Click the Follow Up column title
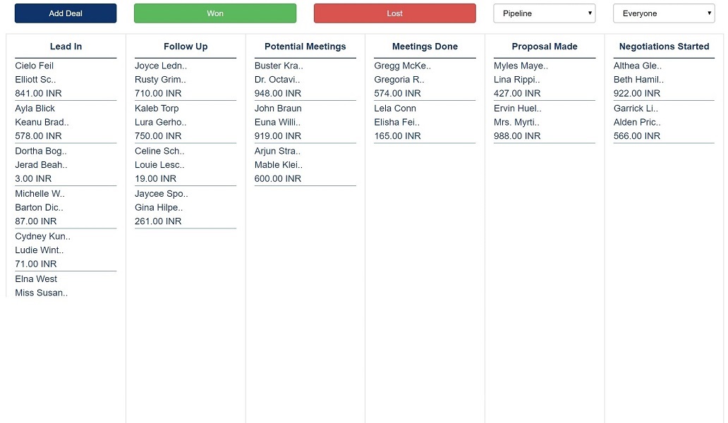The width and height of the screenshot is (728, 423). pos(185,47)
